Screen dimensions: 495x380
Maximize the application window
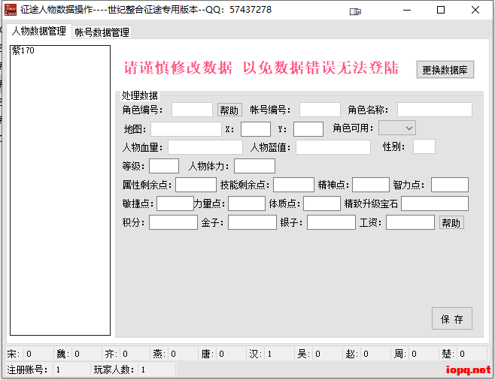[441, 11]
